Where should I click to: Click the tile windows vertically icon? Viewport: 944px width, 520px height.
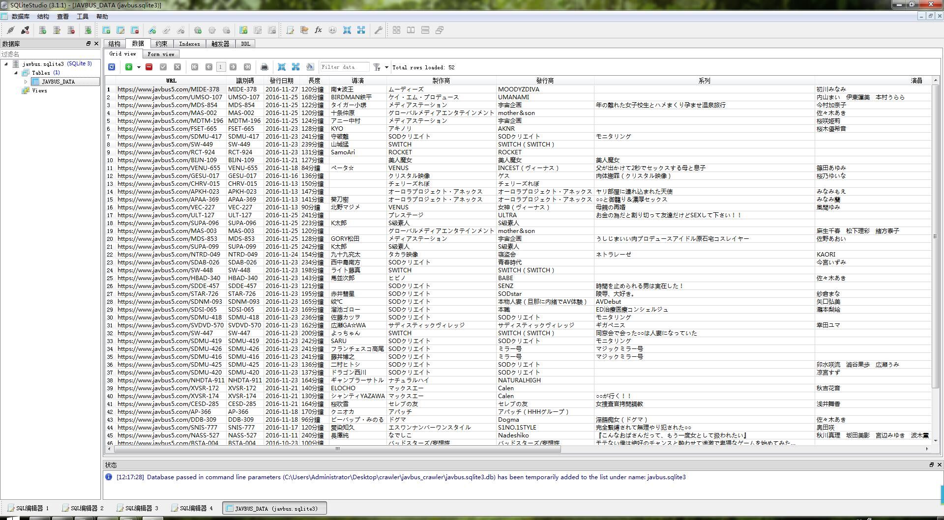click(425, 30)
